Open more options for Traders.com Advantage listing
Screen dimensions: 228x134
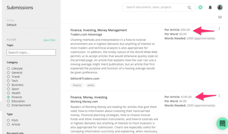pyautogui.click(x=219, y=29)
